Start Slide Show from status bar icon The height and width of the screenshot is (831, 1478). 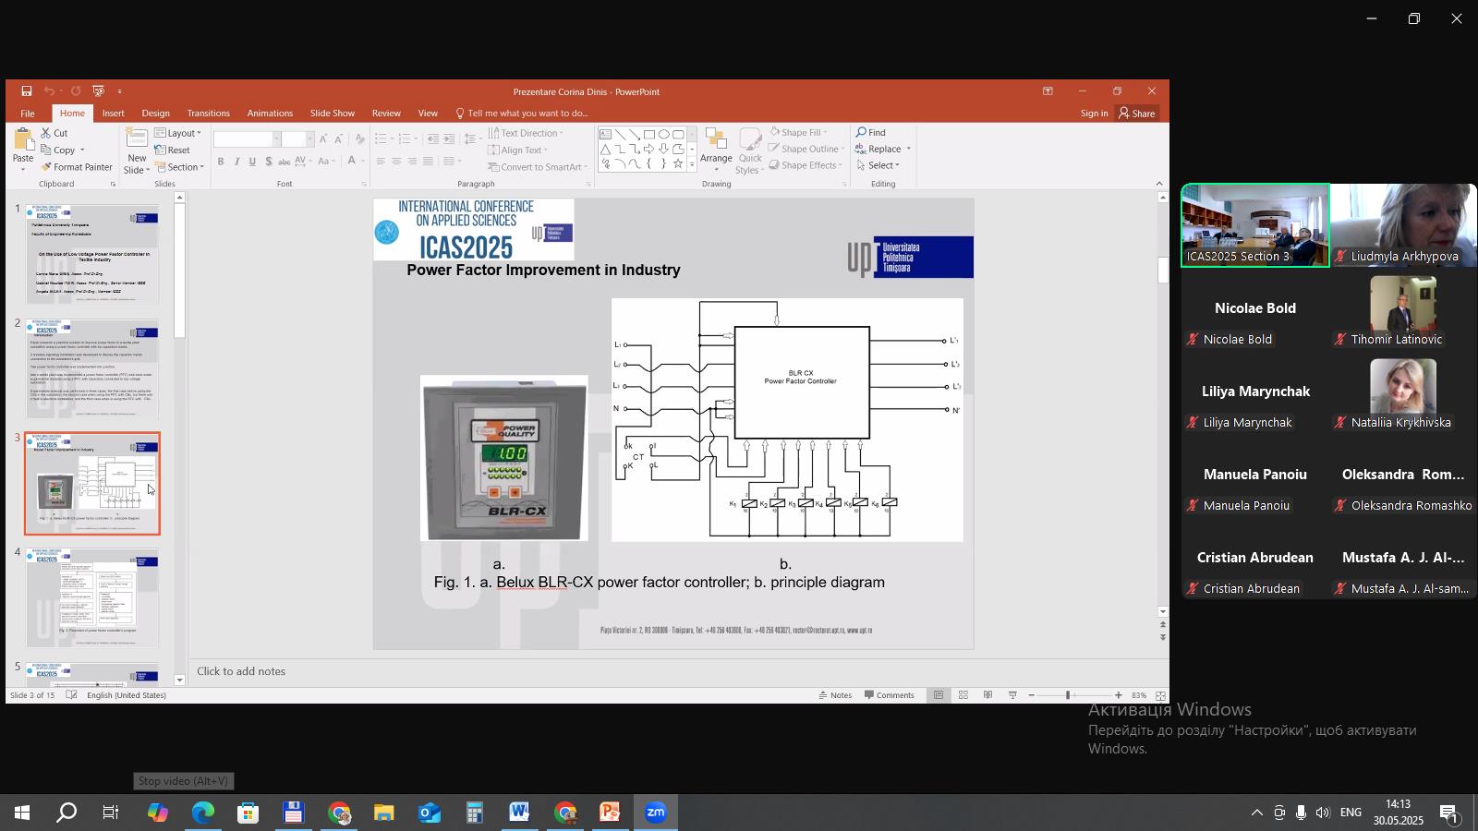[x=1012, y=695]
